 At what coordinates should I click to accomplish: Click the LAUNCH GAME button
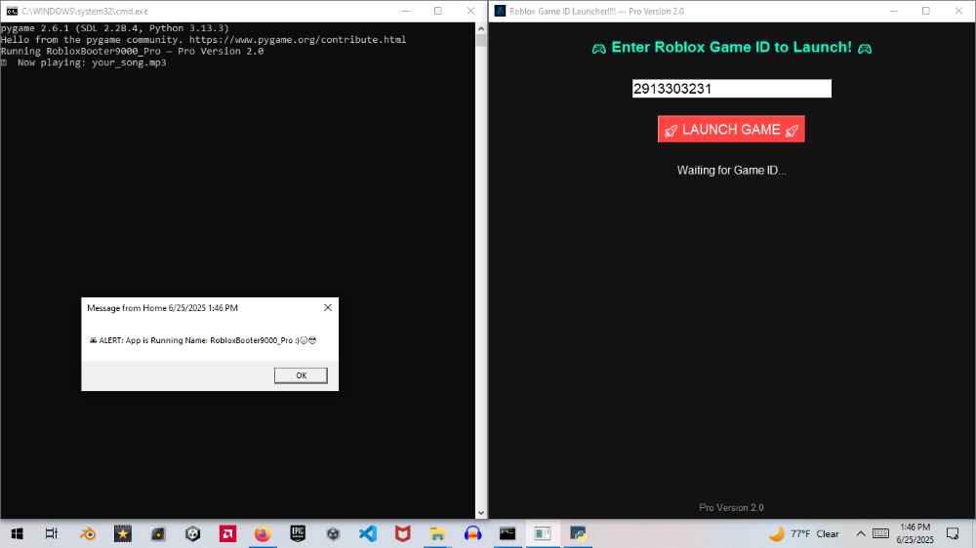731,129
